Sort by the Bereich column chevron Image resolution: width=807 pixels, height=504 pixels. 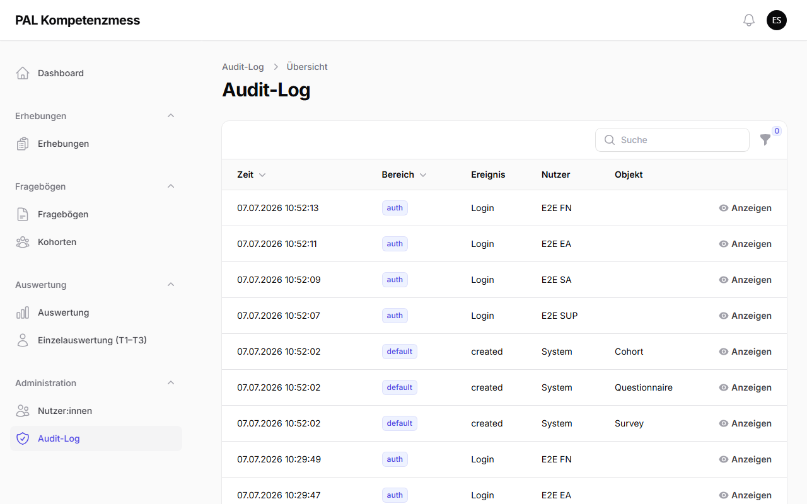pyautogui.click(x=423, y=175)
